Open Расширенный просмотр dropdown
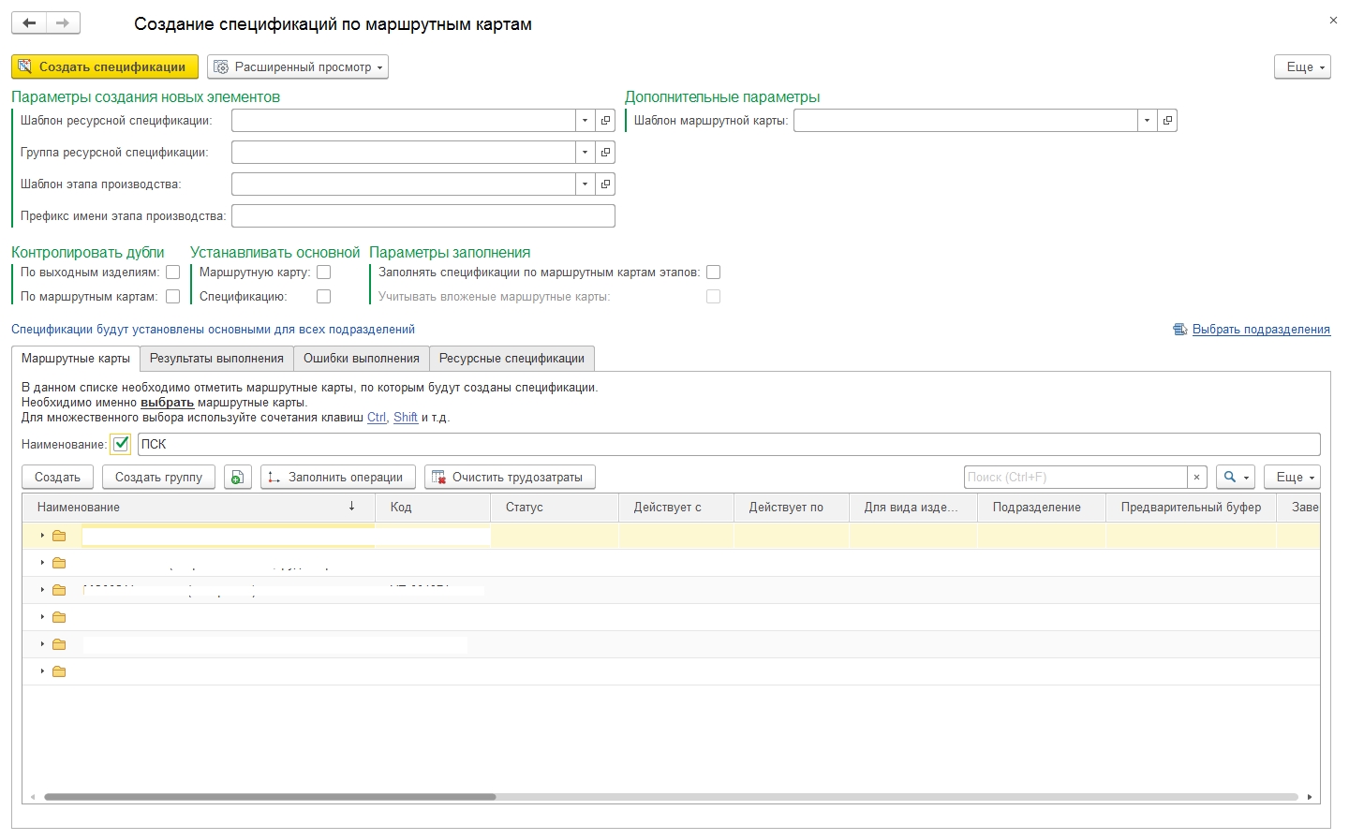1349x840 pixels. tap(298, 66)
